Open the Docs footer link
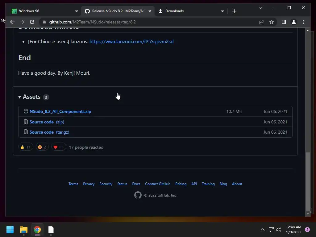Screen dimensions: 316x237 [136, 184]
